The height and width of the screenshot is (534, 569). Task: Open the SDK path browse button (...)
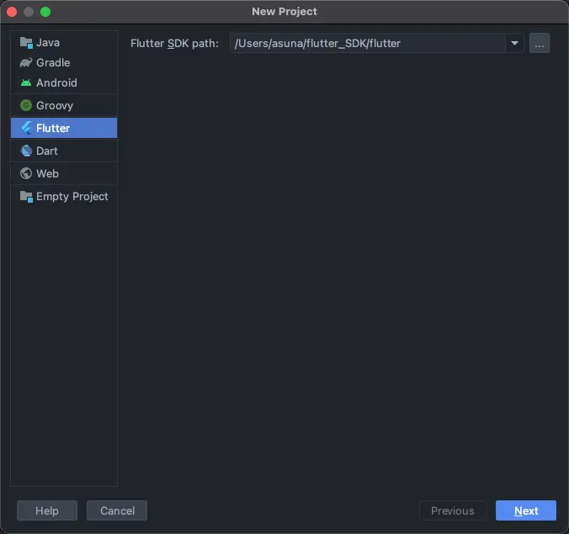click(540, 43)
